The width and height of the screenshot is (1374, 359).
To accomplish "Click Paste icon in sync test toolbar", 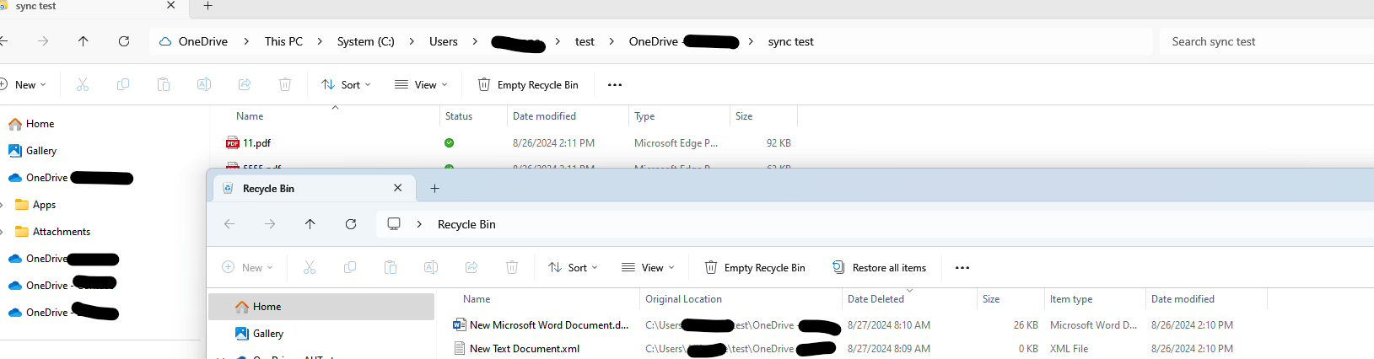I will tap(164, 84).
